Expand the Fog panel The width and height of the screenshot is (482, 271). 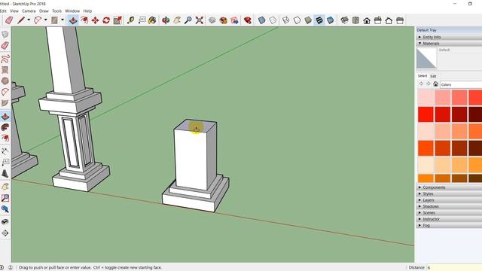coord(449,225)
